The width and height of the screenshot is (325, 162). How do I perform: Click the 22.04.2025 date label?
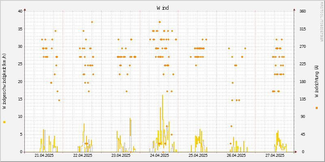tap(82, 156)
